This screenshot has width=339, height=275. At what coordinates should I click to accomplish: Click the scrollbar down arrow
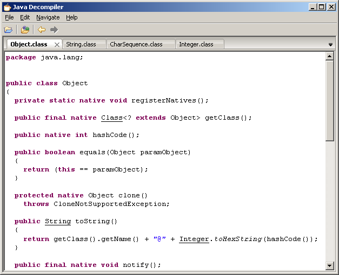click(329, 265)
